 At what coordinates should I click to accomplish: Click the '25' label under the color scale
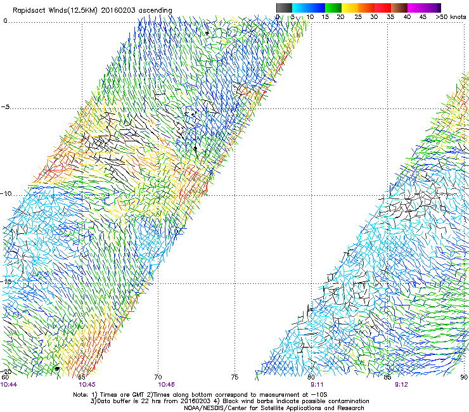pos(358,17)
